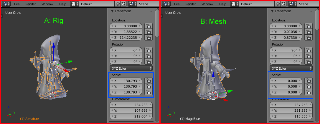Click the scene browse icon in left window
The width and height of the screenshot is (320, 124).
pyautogui.click(x=132, y=4)
